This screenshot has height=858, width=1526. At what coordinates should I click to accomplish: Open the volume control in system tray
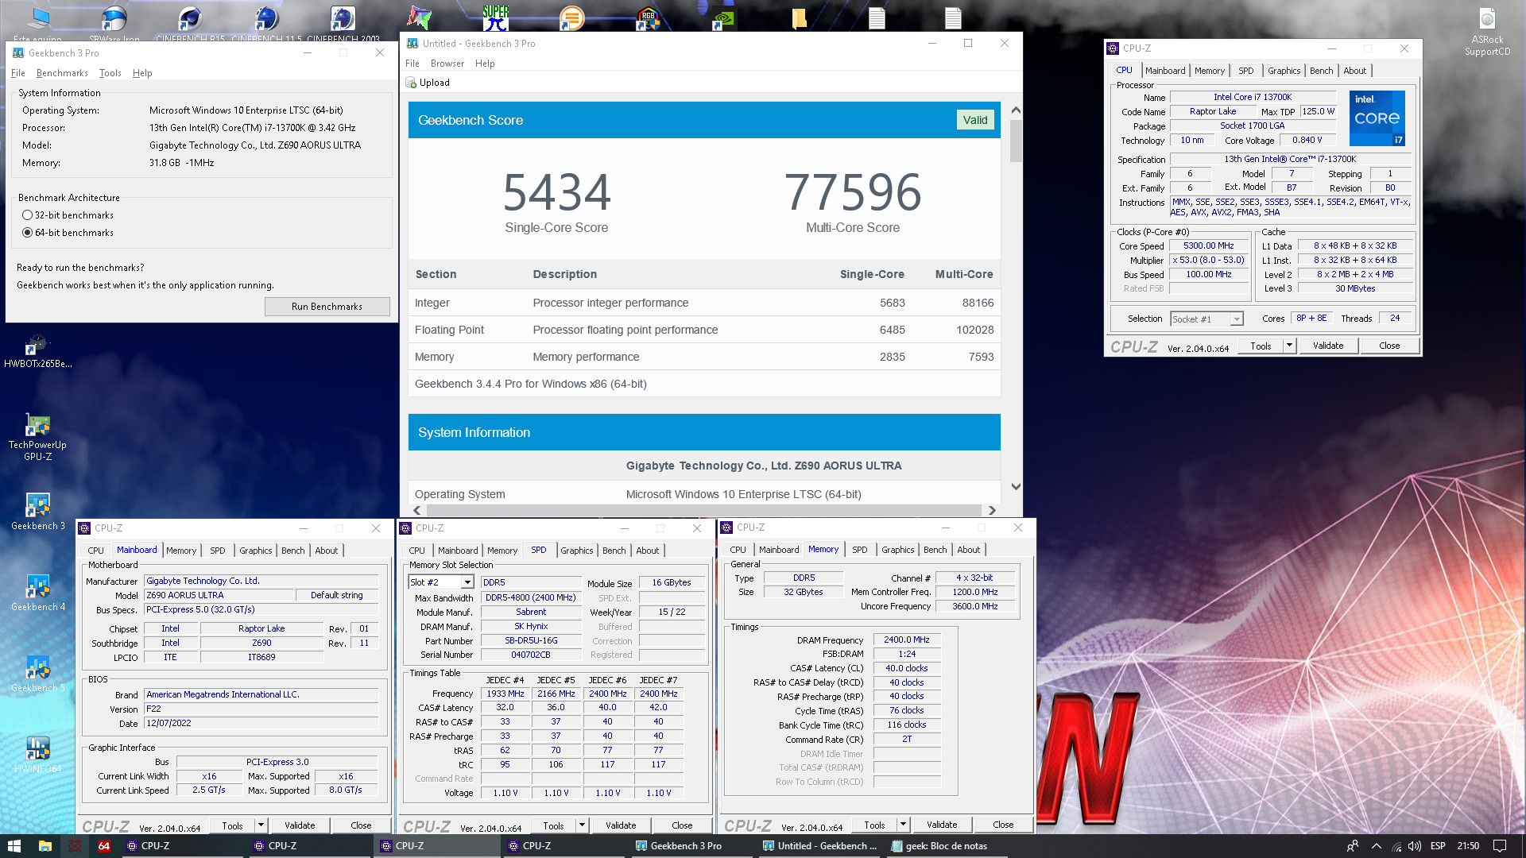point(1415,846)
